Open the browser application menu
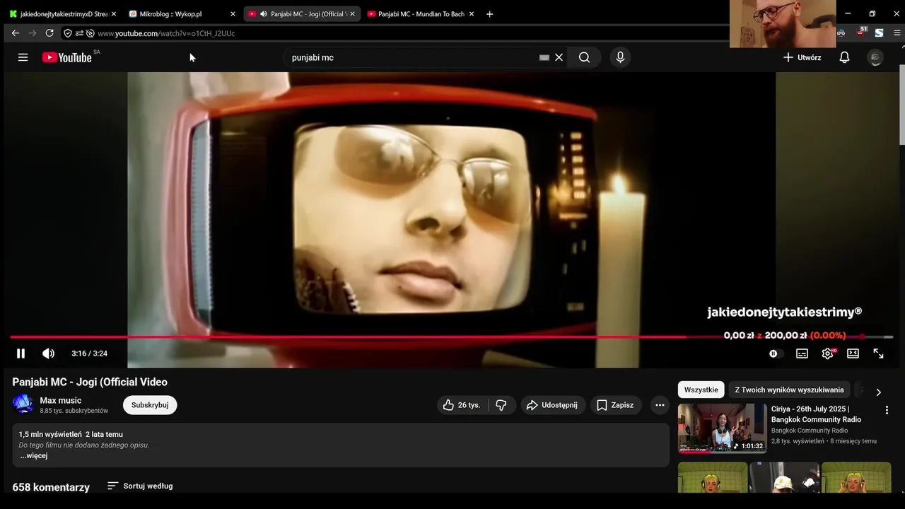Screen dimensions: 905x509 897,33
